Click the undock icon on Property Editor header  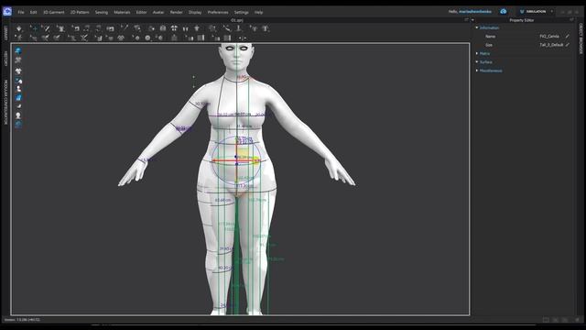click(571, 20)
